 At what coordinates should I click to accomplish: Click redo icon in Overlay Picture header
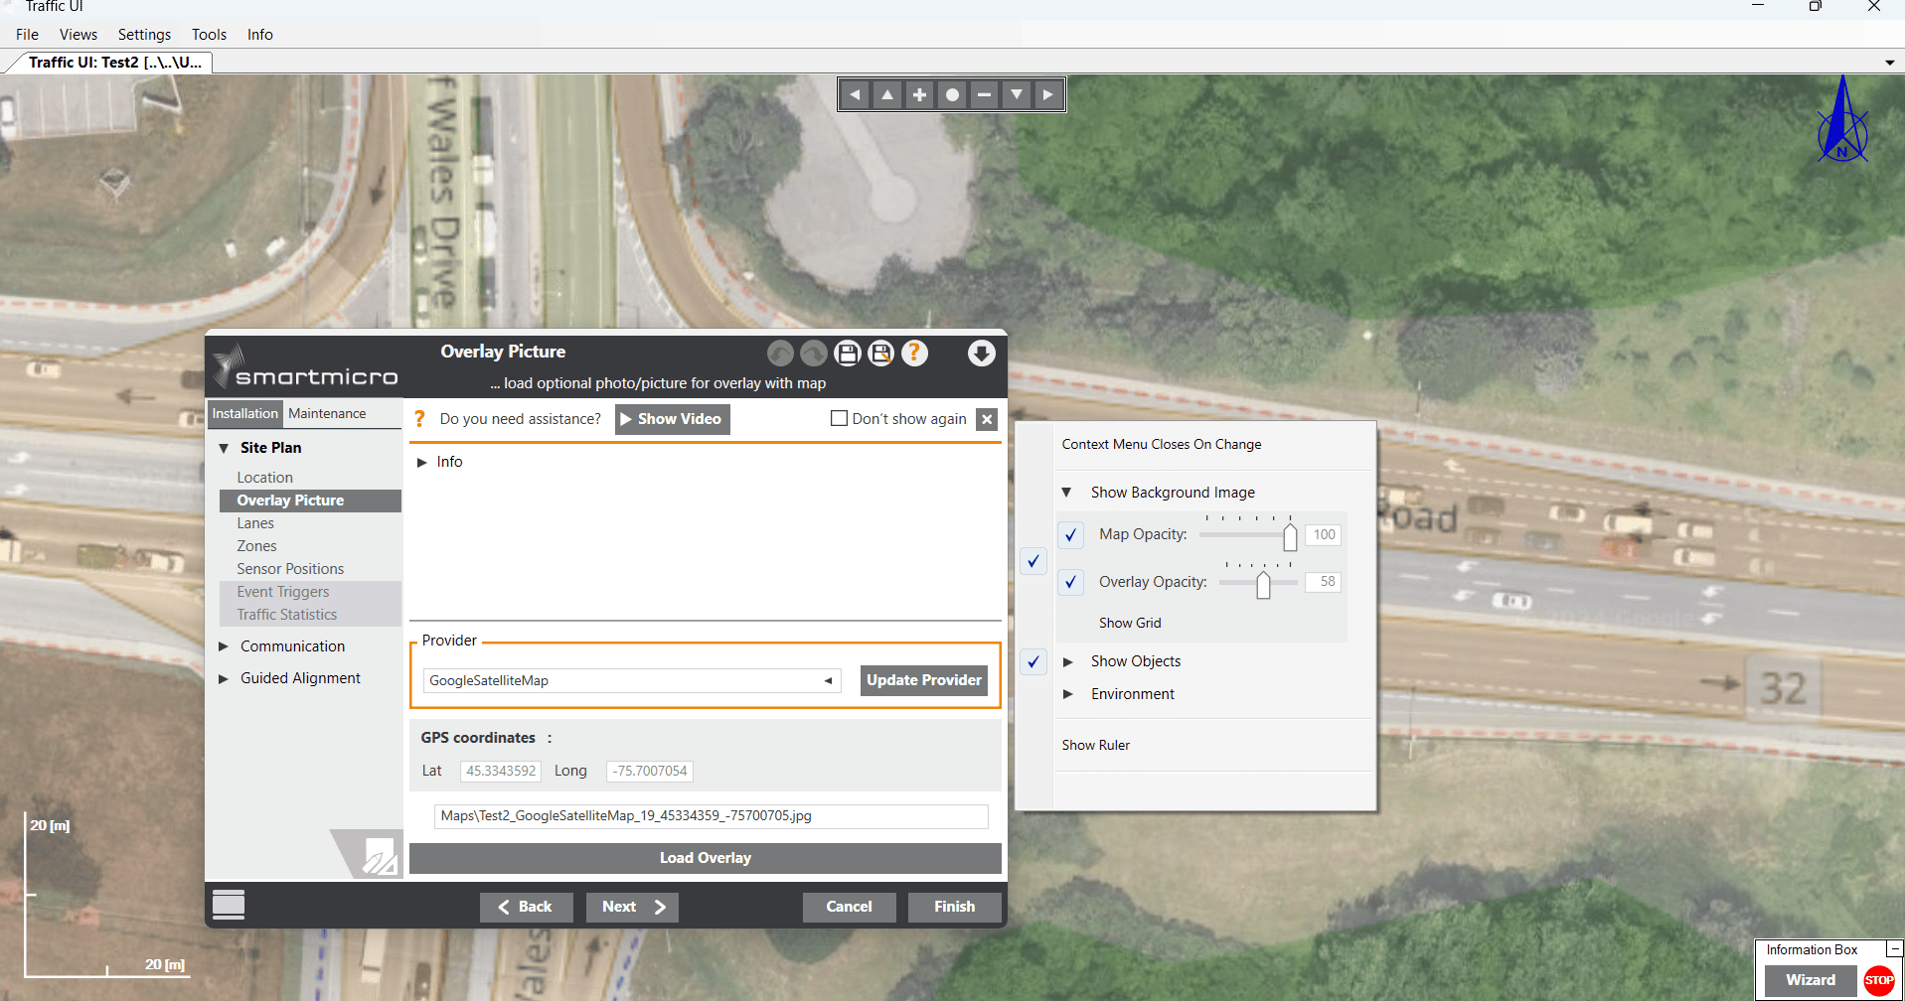click(814, 354)
